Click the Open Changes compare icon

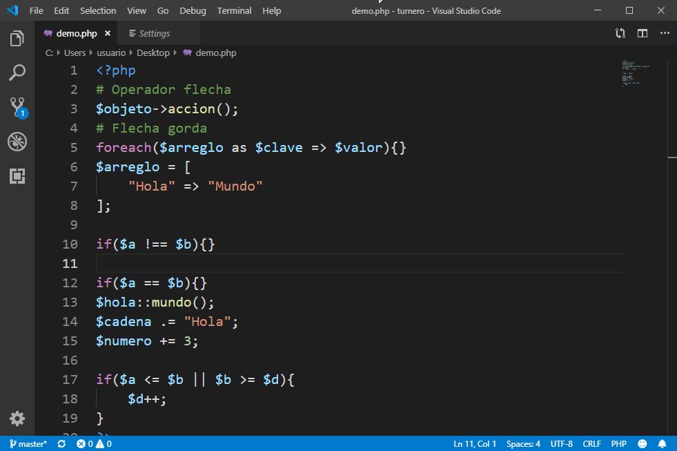pyautogui.click(x=620, y=33)
